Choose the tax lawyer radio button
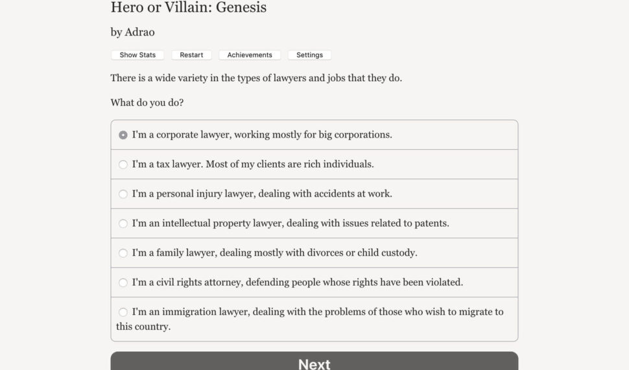 [x=123, y=165]
